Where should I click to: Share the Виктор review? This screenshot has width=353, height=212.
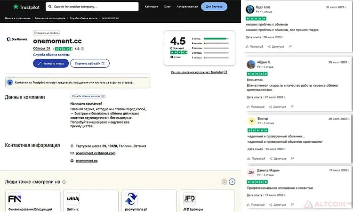coord(278,159)
